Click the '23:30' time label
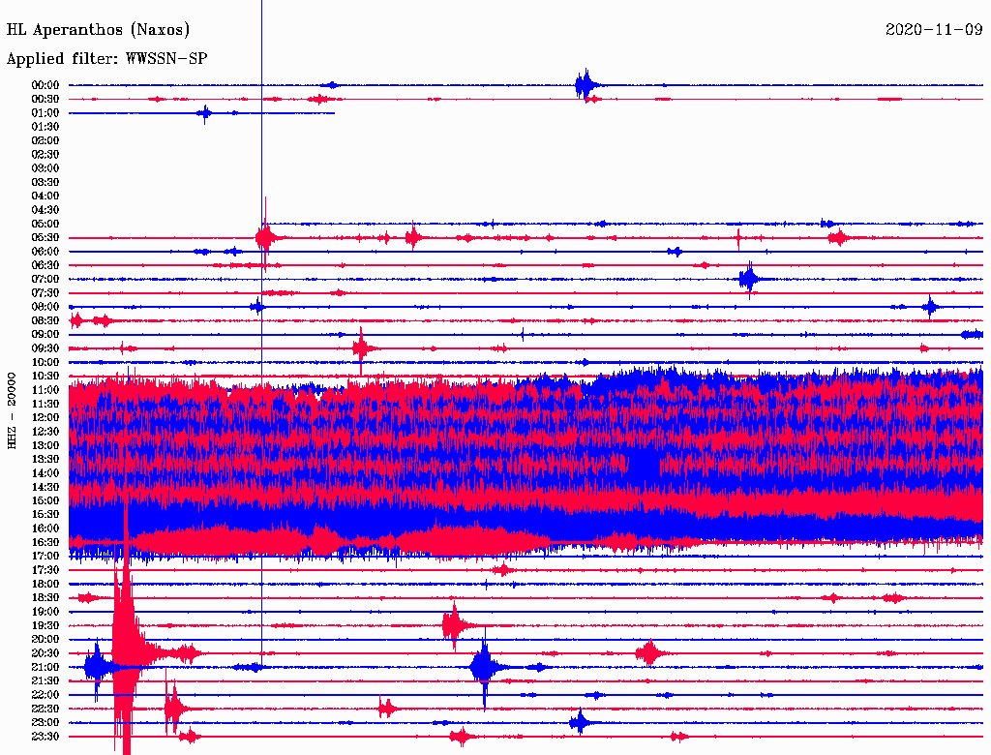Viewport: 991px width, 755px height. (45, 737)
